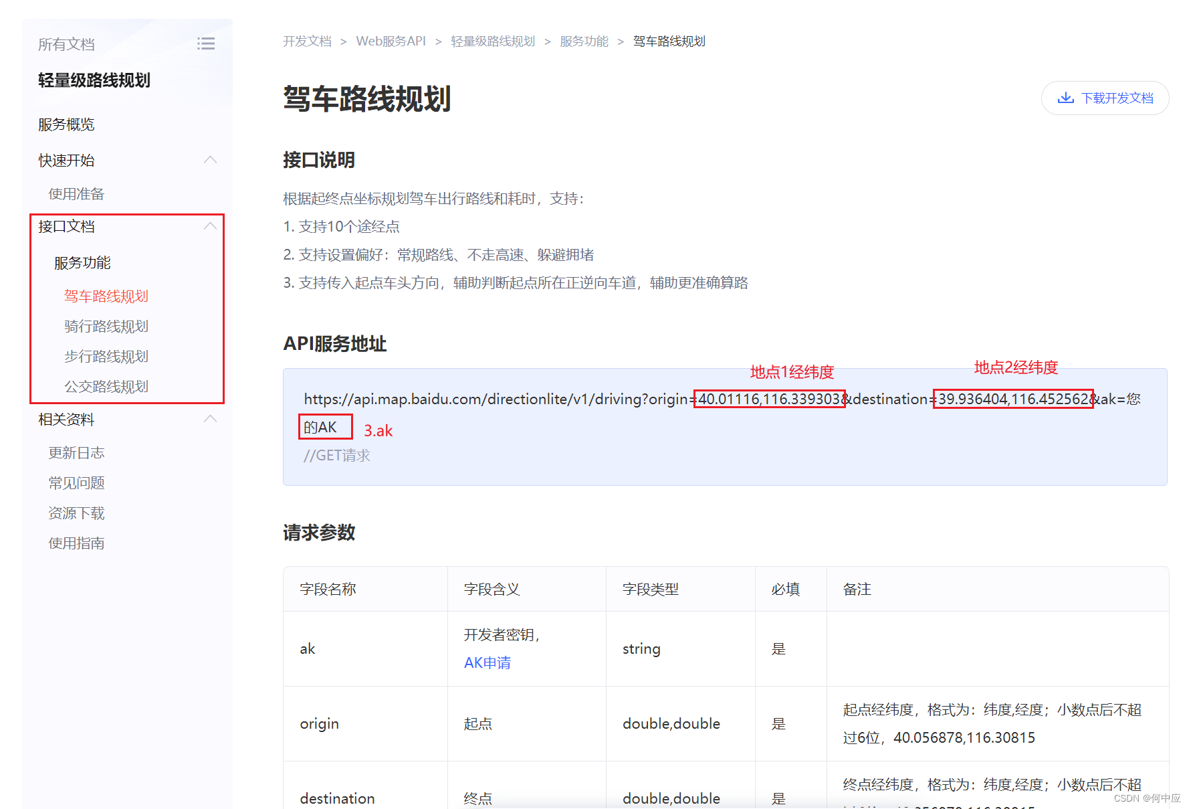Select 相关资料 sidebar heading

[66, 420]
